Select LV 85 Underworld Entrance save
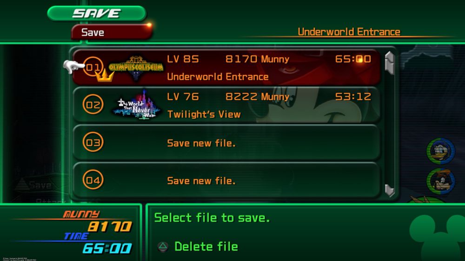The height and width of the screenshot is (261, 465). [x=226, y=67]
